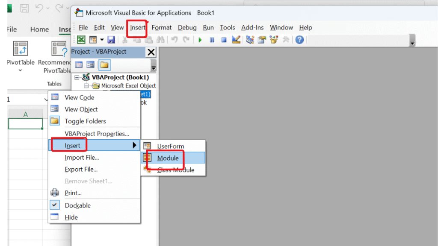Screen dimensions: 438x246
Task: Open the File tab in Excel
Action: coord(12,29)
